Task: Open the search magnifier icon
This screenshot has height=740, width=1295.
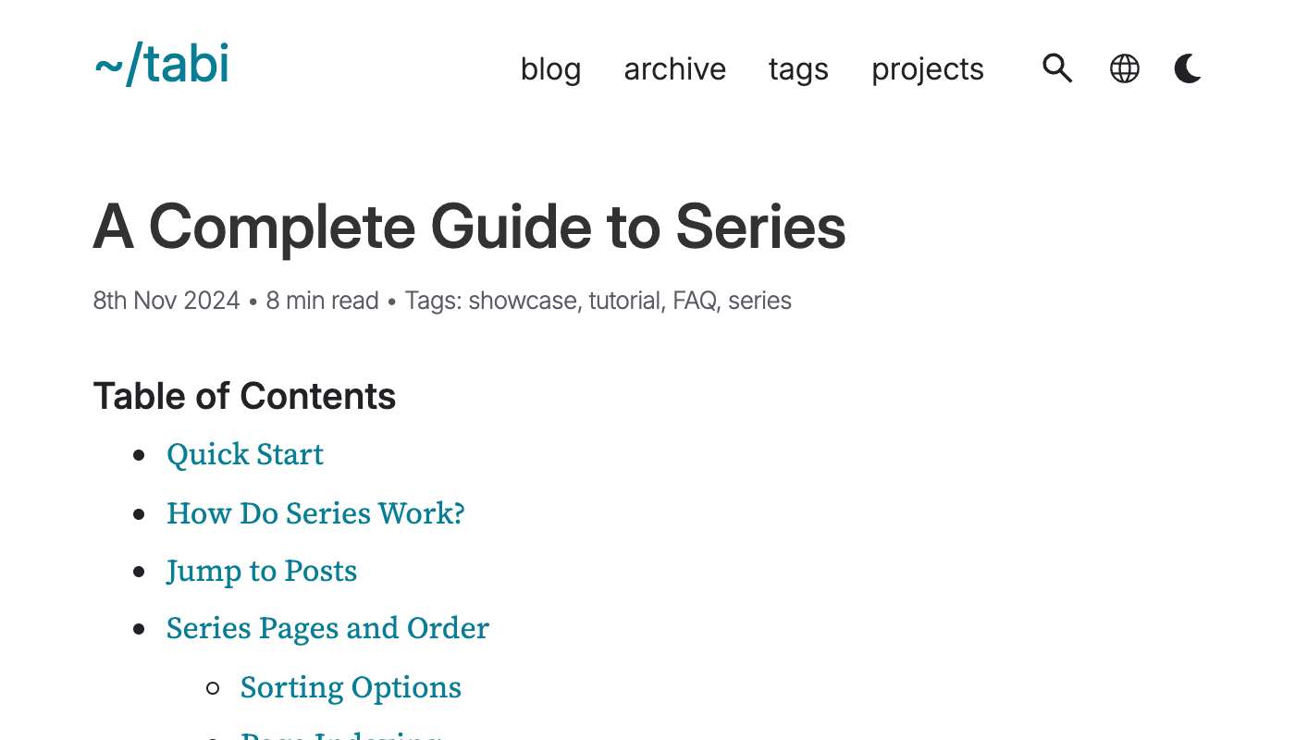Action: point(1057,68)
